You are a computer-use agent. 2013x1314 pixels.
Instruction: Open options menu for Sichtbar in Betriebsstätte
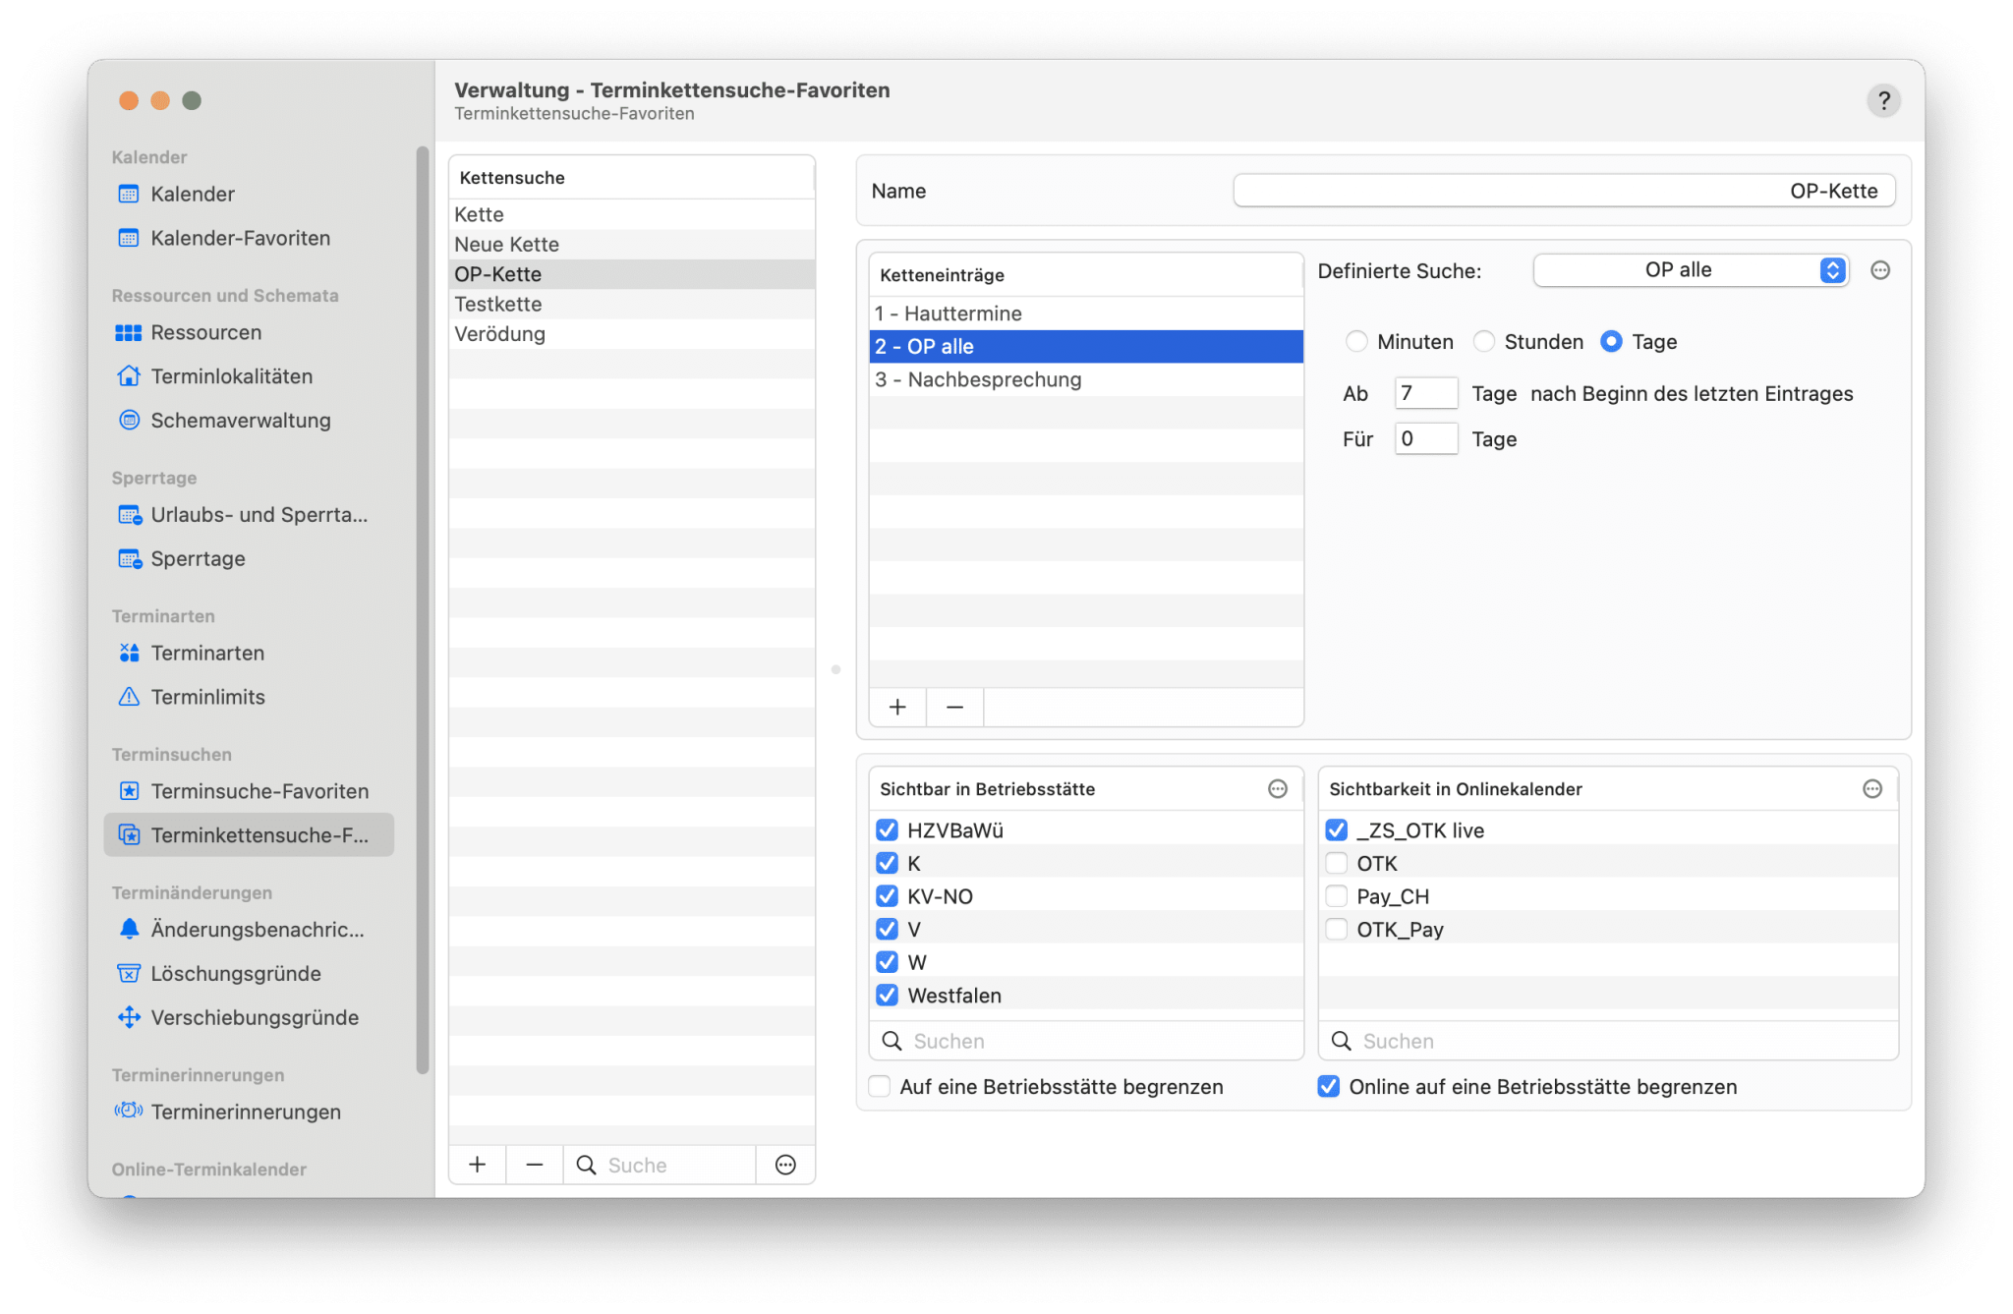[1277, 789]
